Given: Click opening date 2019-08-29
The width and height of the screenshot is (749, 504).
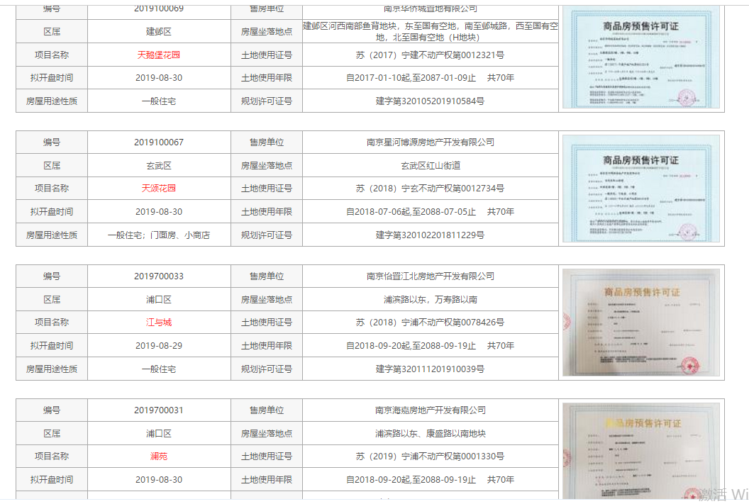Looking at the screenshot, I should [x=159, y=346].
